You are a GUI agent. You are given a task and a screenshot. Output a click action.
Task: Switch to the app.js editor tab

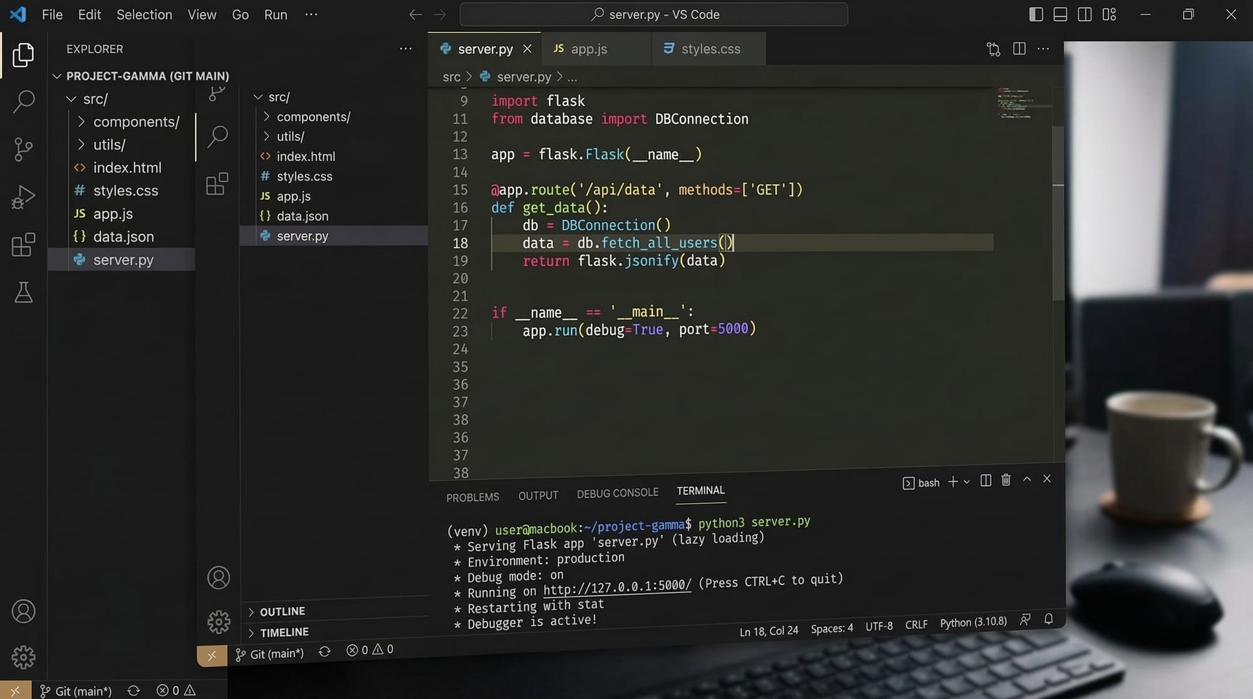click(x=588, y=49)
